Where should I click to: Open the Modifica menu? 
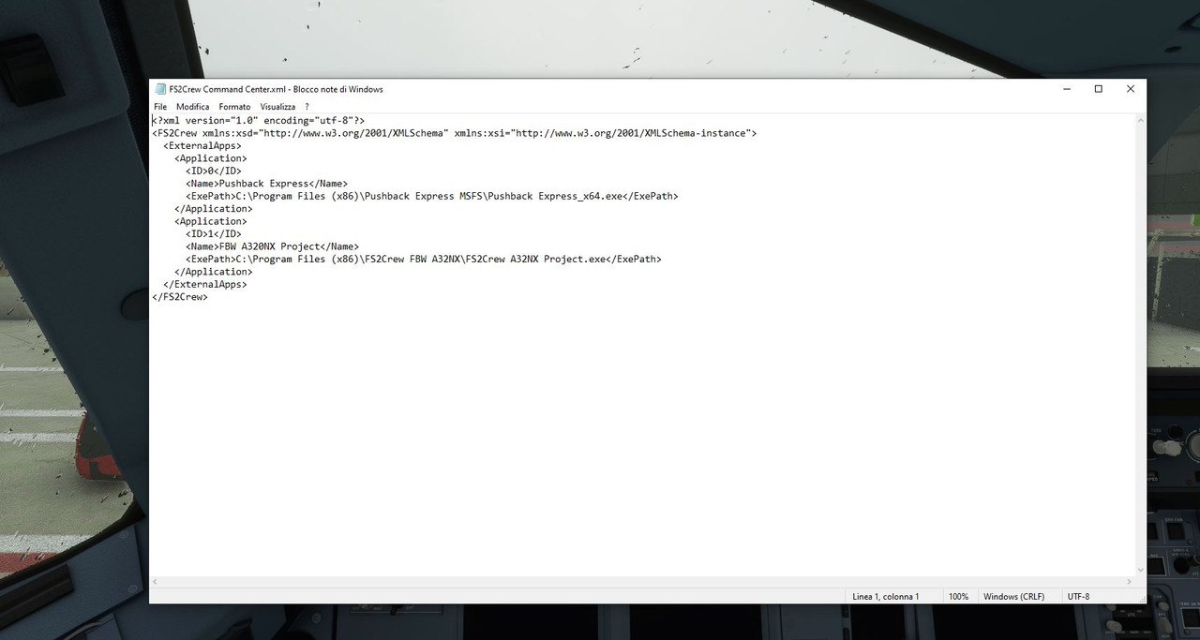click(193, 107)
